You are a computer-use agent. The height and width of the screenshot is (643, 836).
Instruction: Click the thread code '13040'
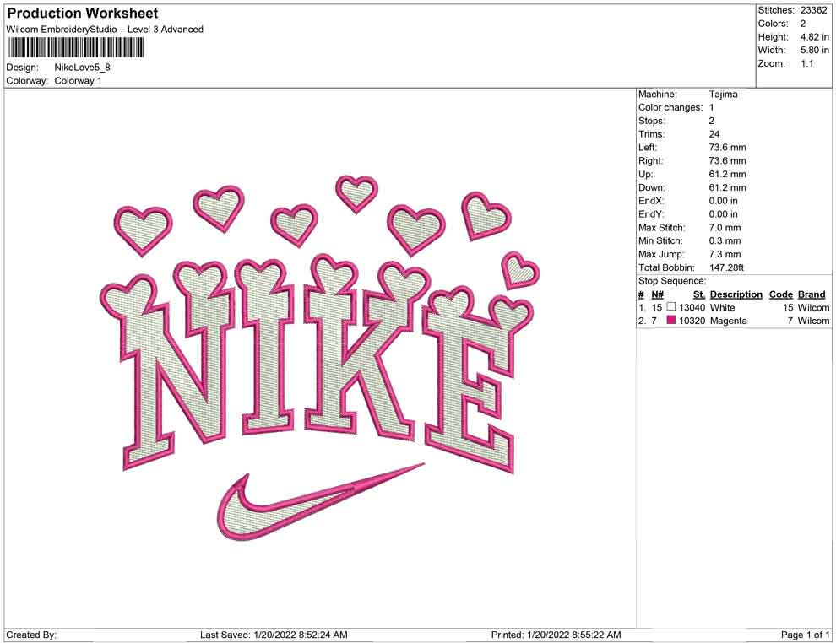click(692, 307)
